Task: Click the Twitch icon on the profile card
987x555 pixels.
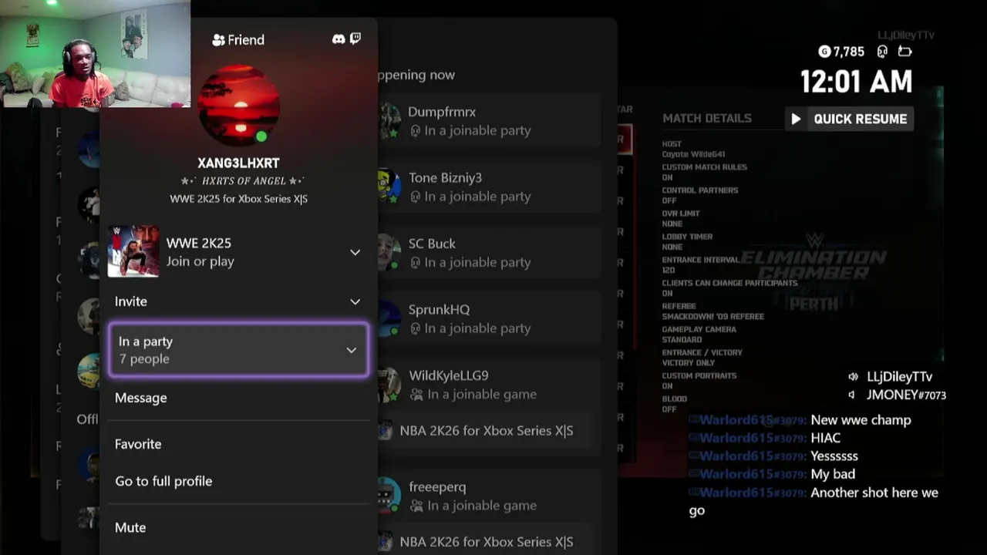Action: point(355,39)
